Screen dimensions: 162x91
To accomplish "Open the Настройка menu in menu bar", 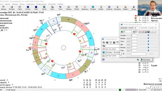I will pyautogui.click(x=52, y=4).
